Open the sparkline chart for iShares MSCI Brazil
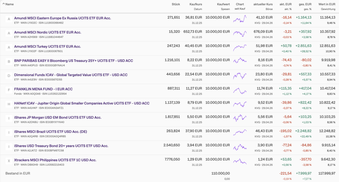Image resolution: width=339 pixels, height=182 pixels. tap(240, 132)
